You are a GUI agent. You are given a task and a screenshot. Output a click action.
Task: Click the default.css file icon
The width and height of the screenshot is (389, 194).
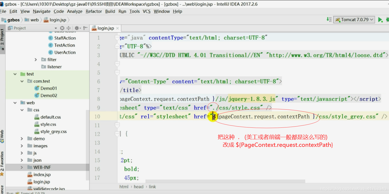[37, 117]
